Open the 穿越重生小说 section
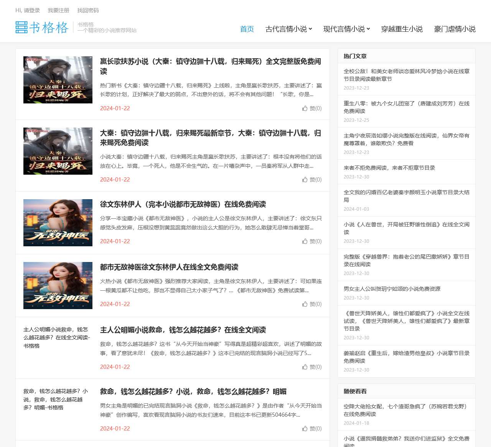491x447 pixels. (402, 29)
